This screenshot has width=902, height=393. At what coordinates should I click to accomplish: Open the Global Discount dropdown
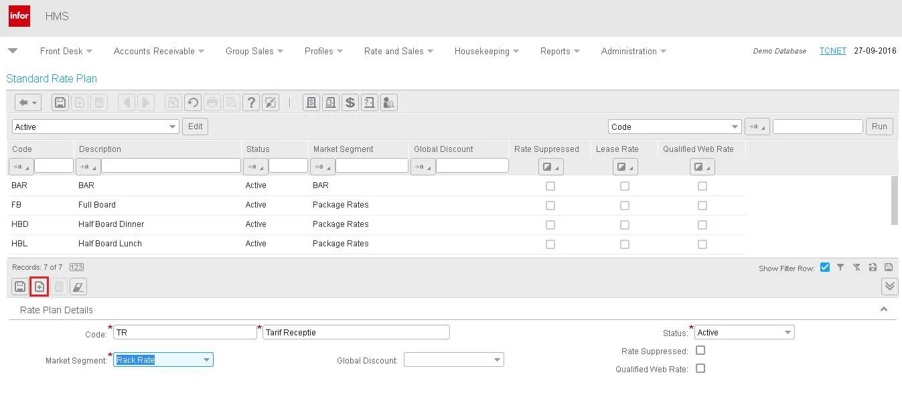(497, 360)
